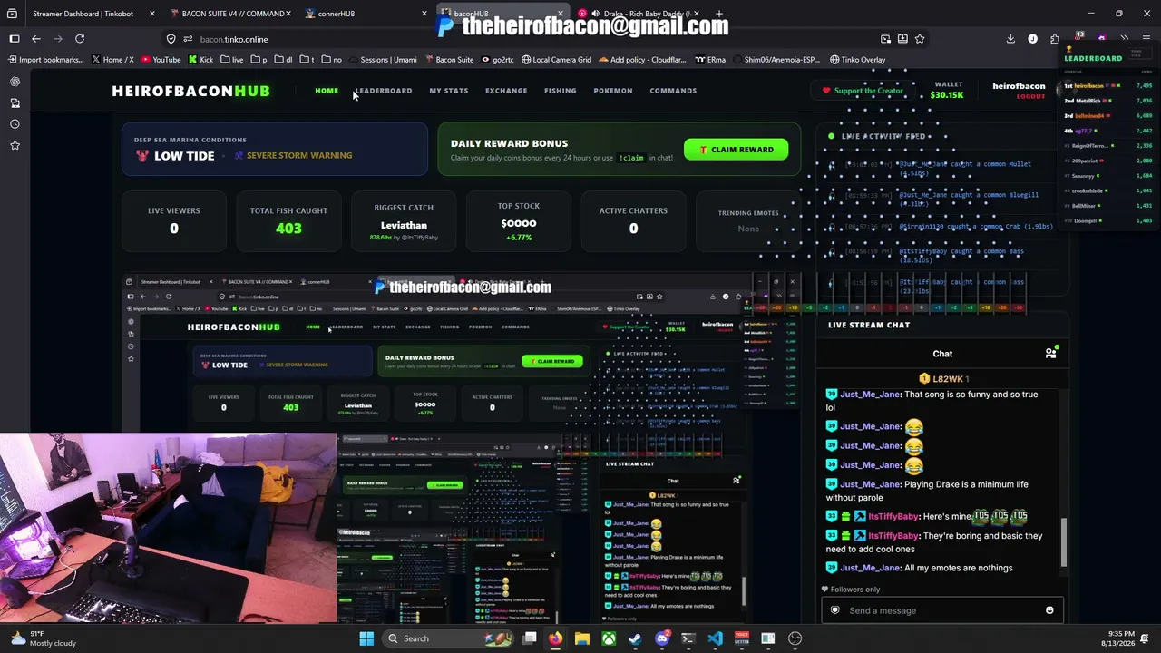
Task: Open the tab list button in title bar
Action: (x=12, y=14)
